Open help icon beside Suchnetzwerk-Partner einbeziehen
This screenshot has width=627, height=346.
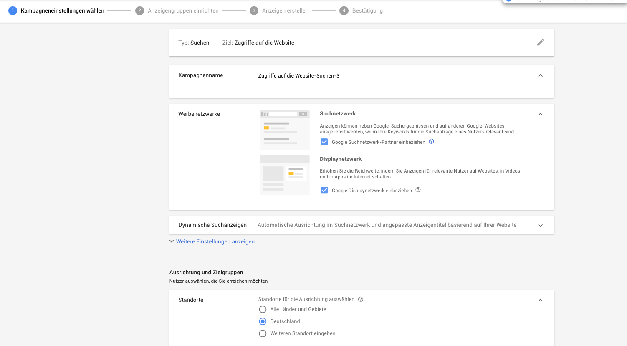point(432,141)
